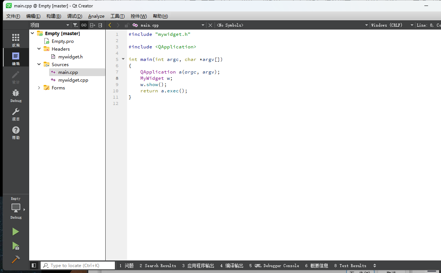Click the Type to locate field

78,265
